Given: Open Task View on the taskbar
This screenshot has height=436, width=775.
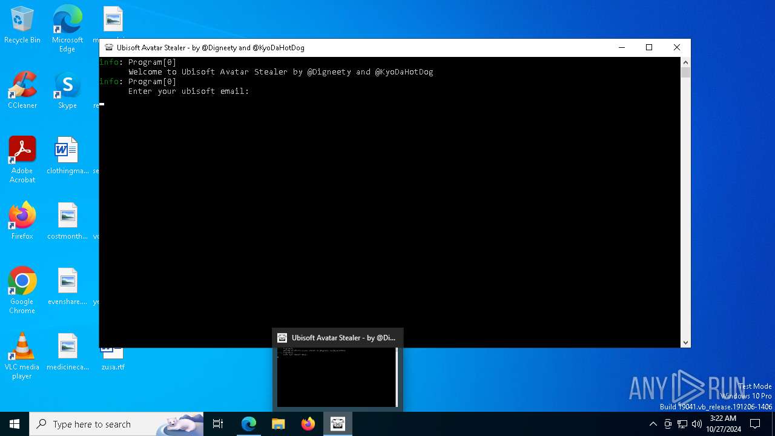Looking at the screenshot, I should pos(218,424).
